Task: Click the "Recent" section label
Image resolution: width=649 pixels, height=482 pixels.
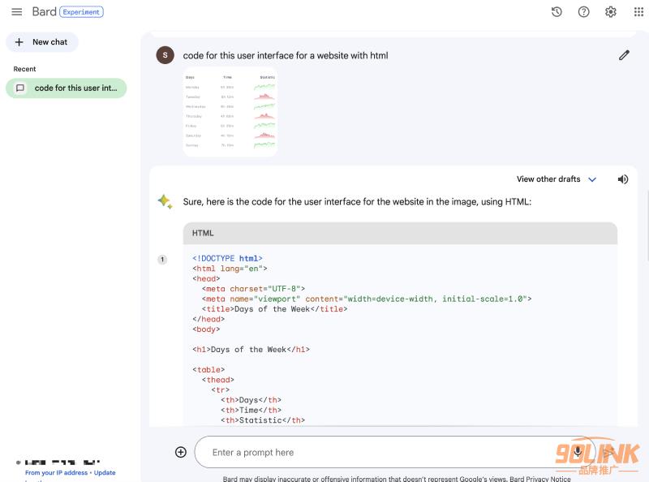Action: 24,69
